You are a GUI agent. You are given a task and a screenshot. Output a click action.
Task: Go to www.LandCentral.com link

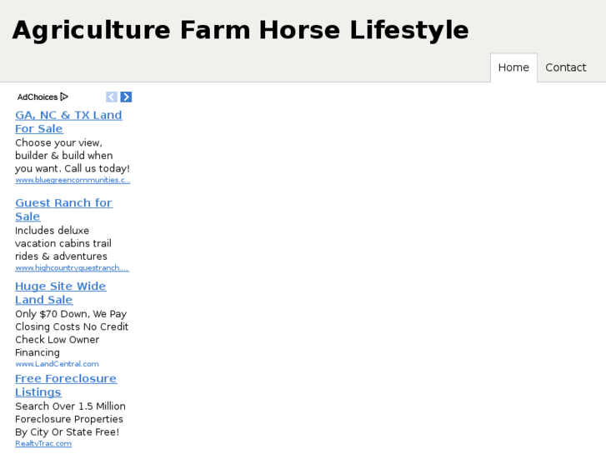(x=57, y=363)
